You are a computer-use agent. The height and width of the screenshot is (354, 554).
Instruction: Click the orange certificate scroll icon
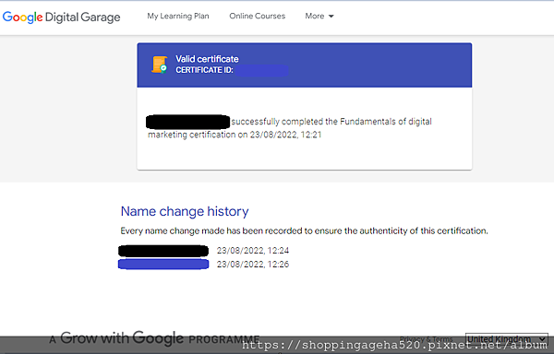tap(160, 65)
